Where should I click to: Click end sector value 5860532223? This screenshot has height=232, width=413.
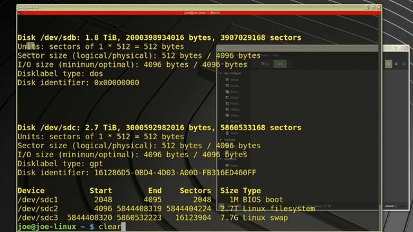point(139,218)
